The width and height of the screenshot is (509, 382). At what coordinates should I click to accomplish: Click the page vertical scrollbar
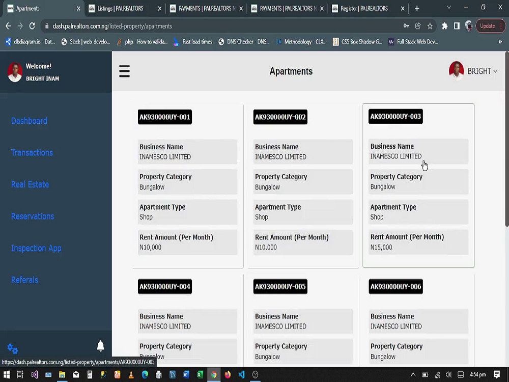click(x=507, y=140)
